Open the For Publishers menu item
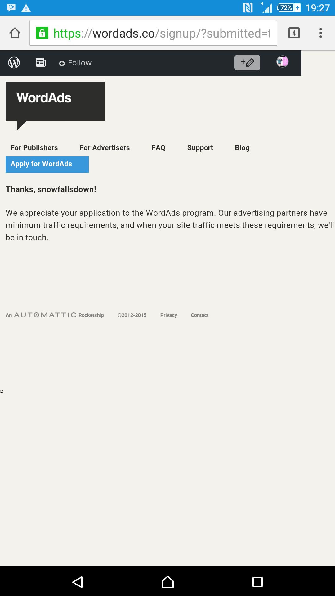Screen dimensions: 335x596 (34, 148)
